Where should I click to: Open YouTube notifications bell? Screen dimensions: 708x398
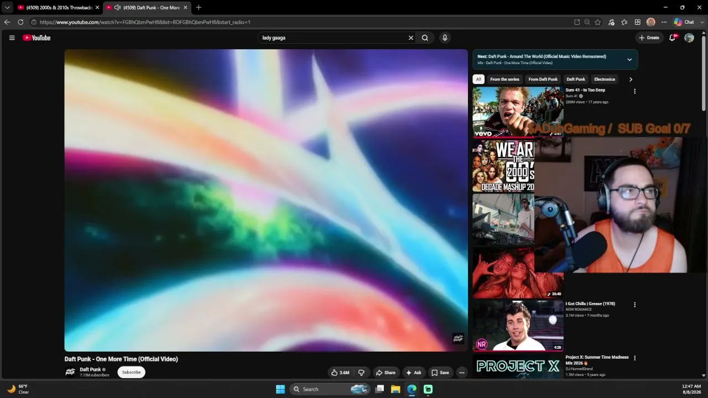coord(673,38)
